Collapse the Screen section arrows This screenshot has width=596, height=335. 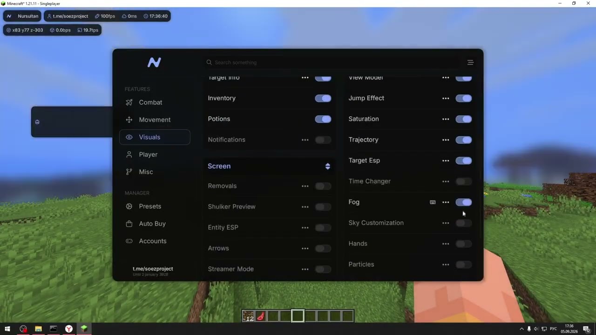click(328, 166)
